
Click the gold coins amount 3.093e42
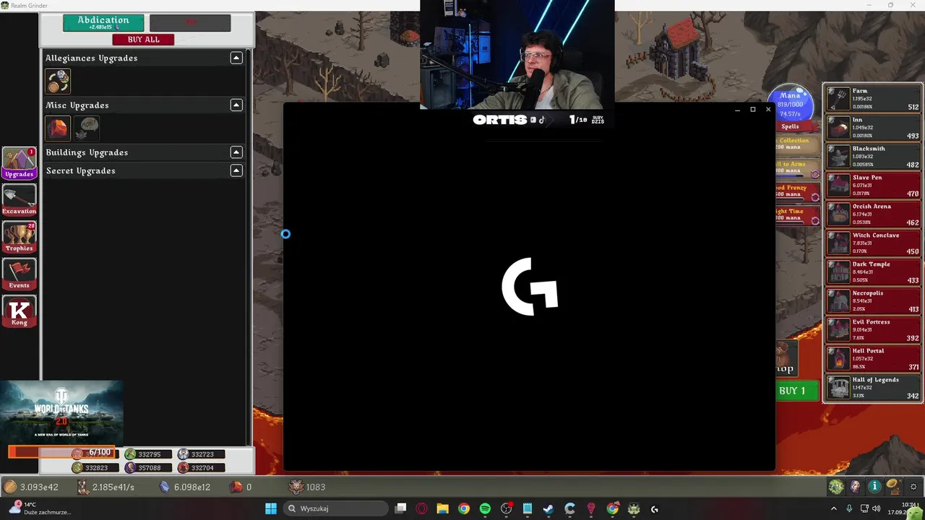point(39,487)
